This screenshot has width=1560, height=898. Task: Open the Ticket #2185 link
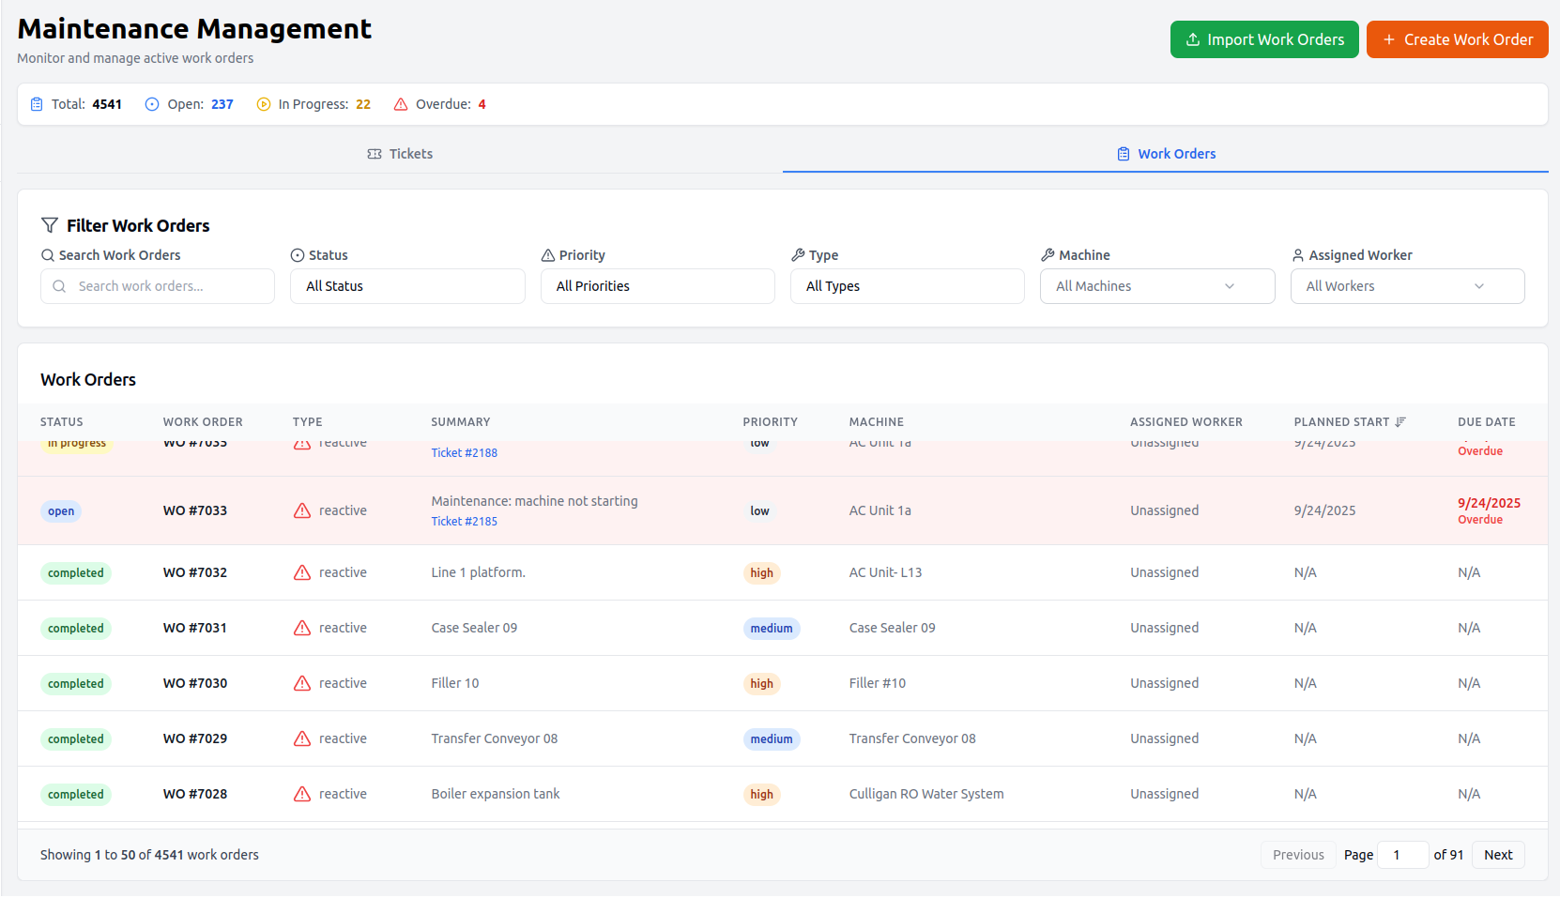[x=464, y=521]
